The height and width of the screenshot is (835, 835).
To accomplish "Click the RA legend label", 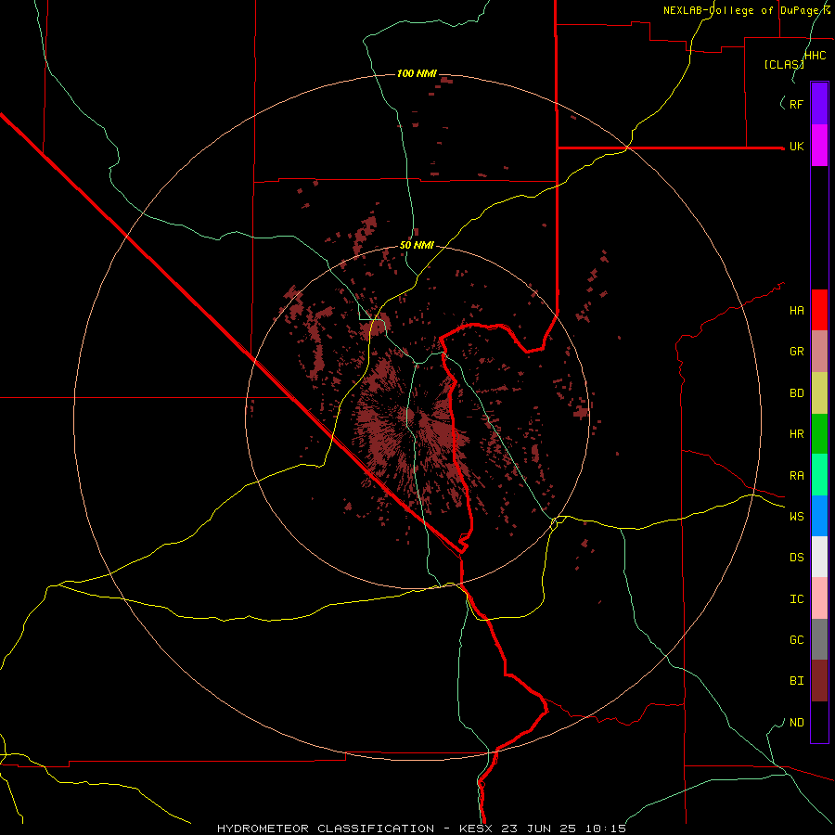I will pos(797,476).
